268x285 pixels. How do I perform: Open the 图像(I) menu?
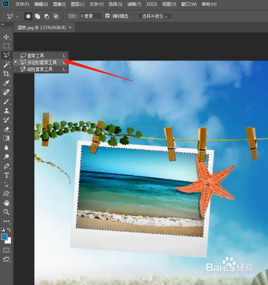(59, 4)
